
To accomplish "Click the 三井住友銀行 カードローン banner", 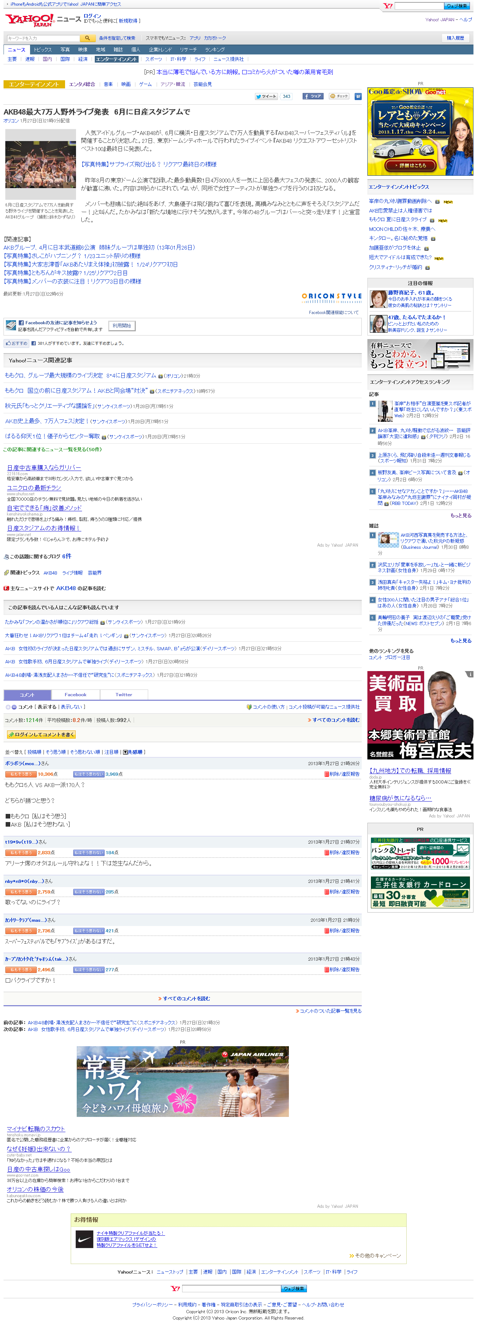I will 420,892.
